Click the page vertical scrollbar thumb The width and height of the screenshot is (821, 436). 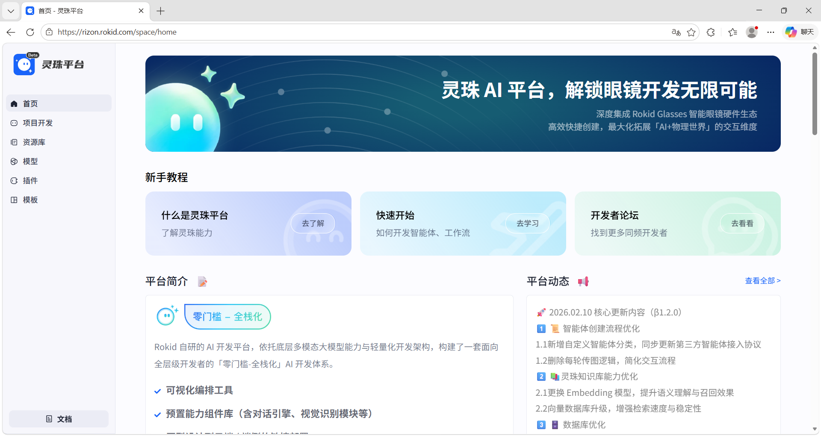click(815, 94)
